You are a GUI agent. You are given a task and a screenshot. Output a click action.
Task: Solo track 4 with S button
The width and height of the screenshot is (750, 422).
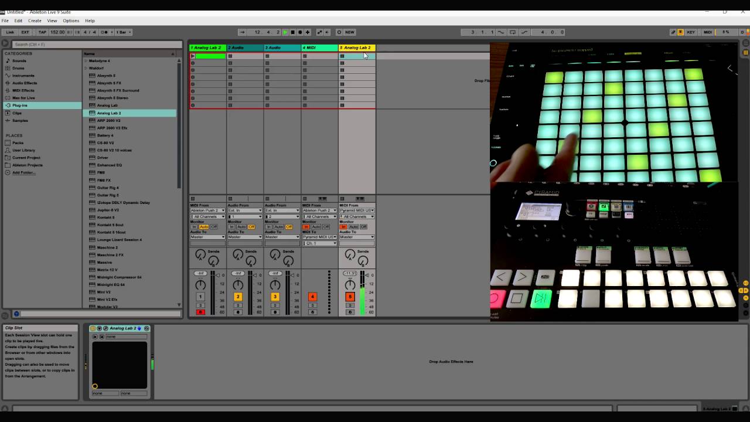(312, 305)
